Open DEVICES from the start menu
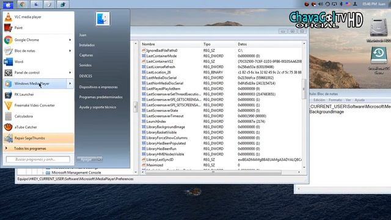 coord(86,76)
